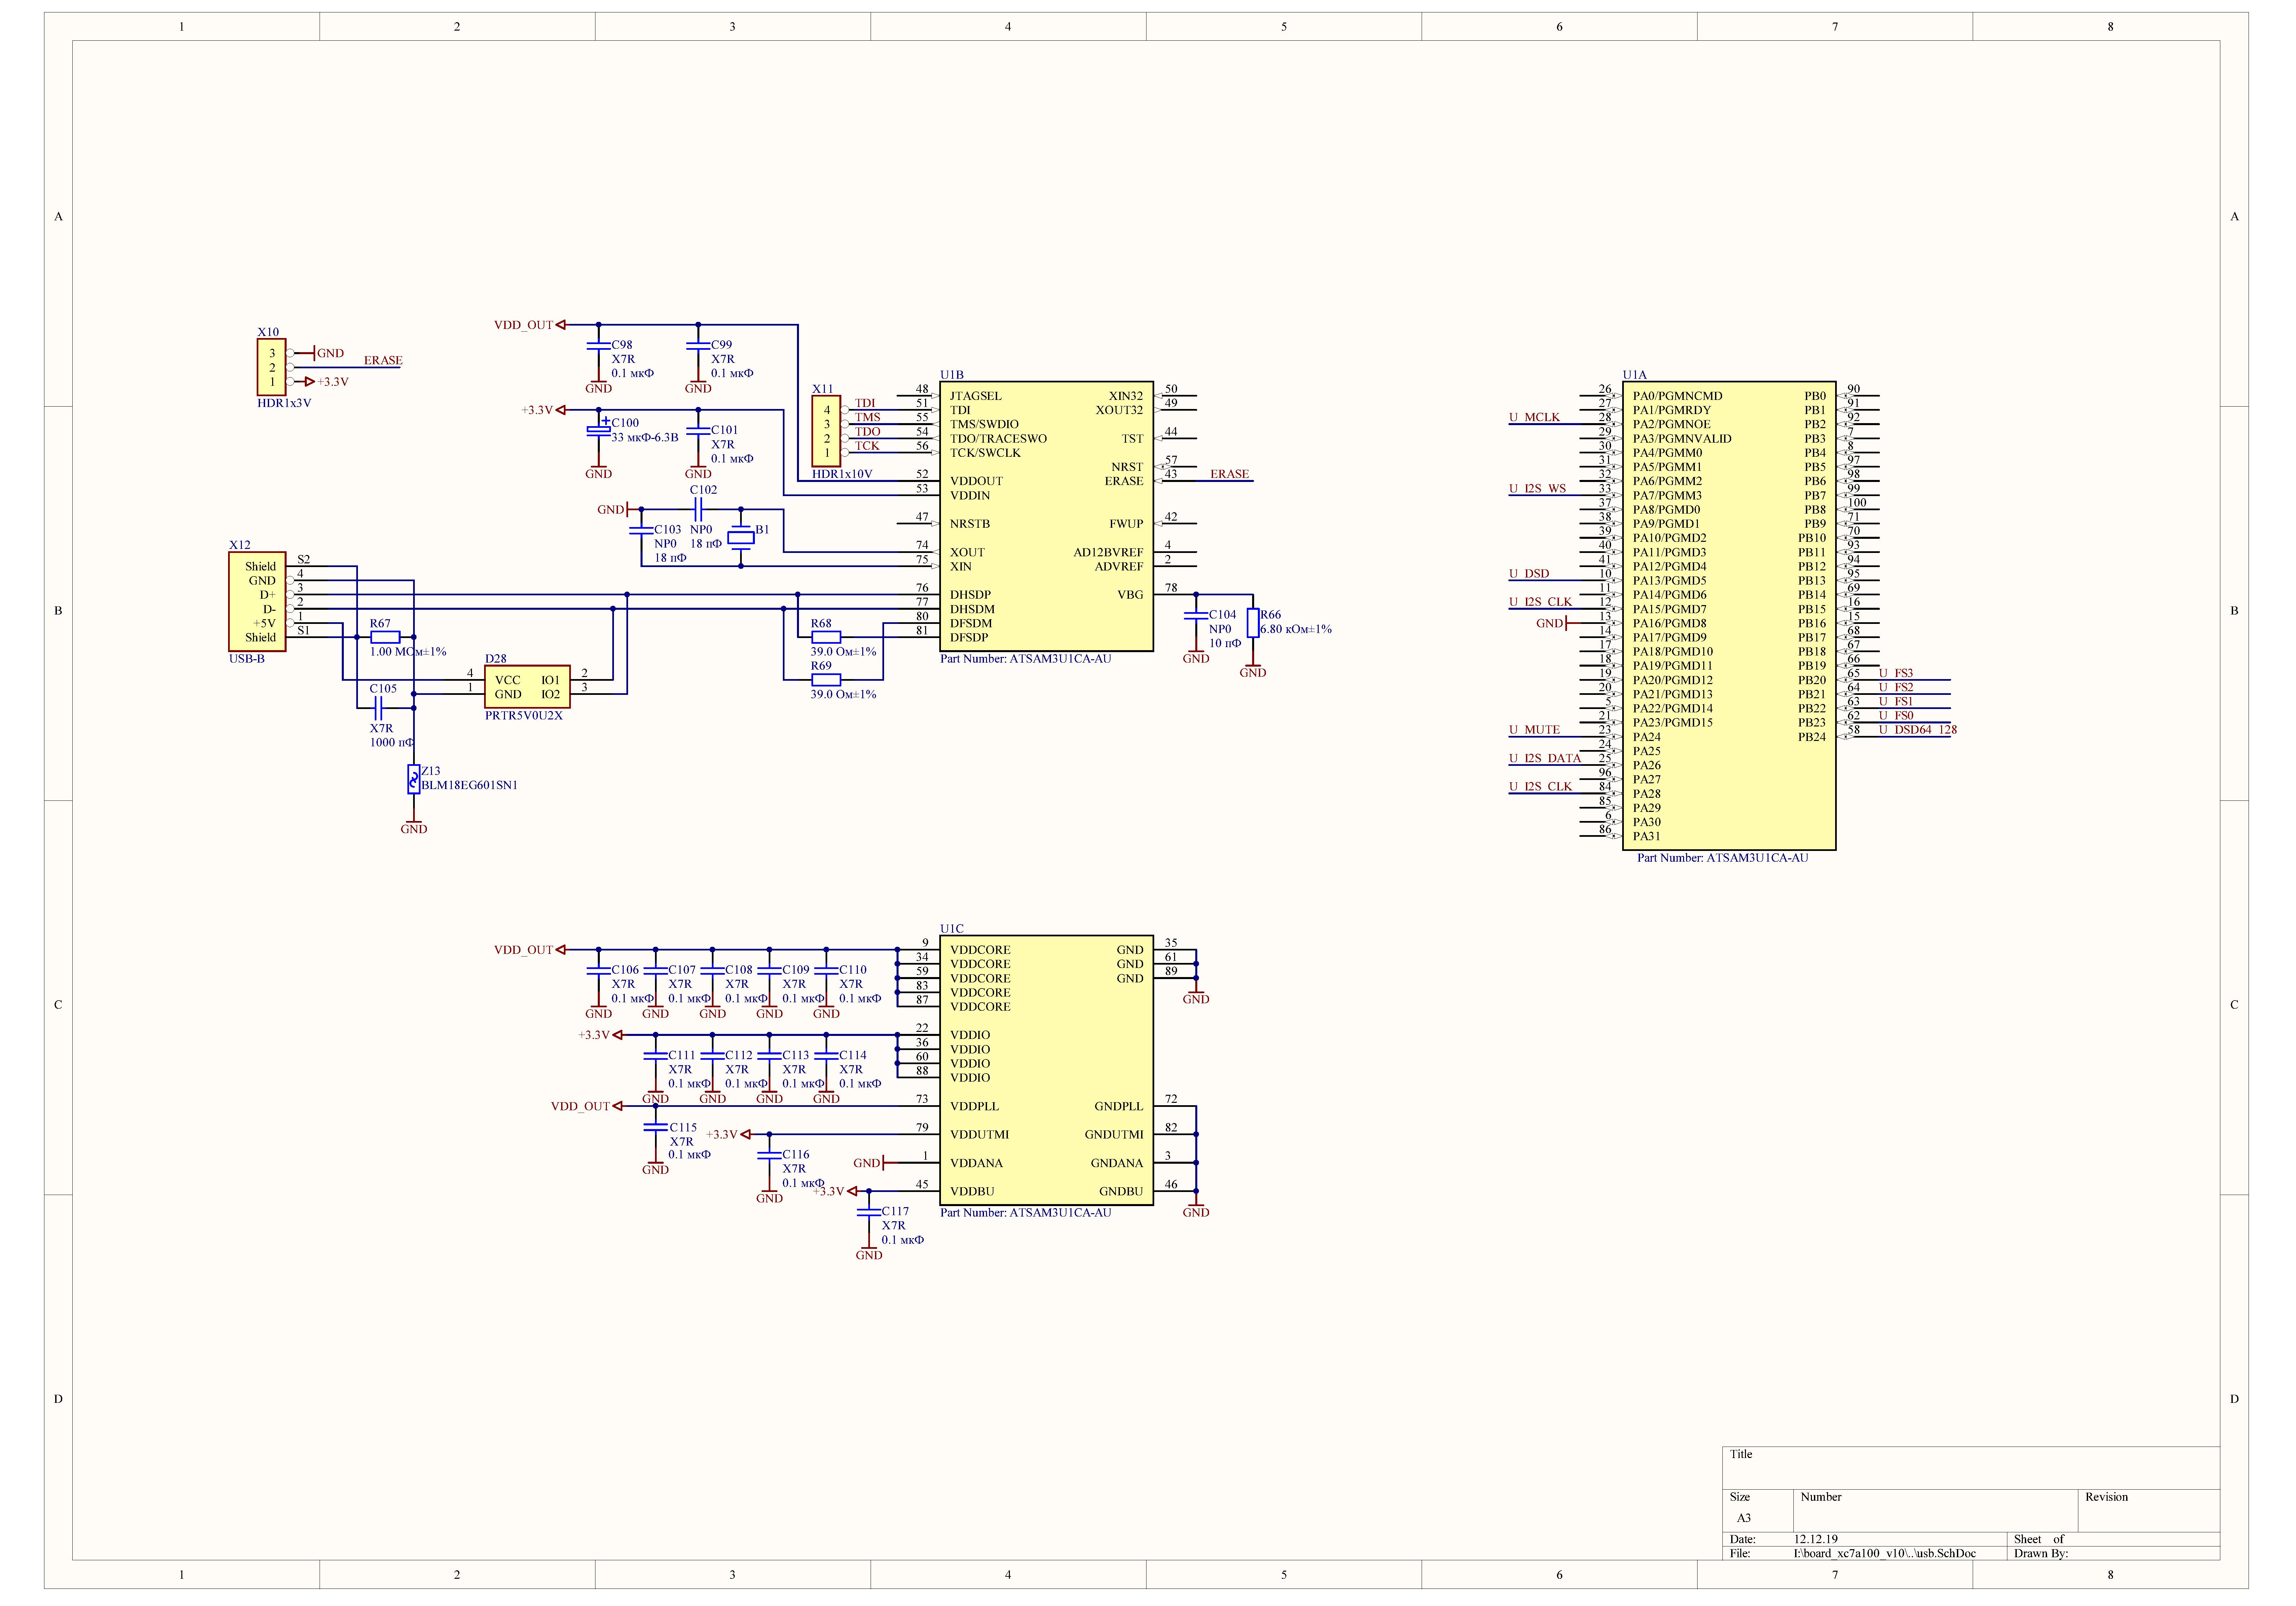Click the U_DSD64_128 net label
Image resolution: width=2296 pixels, height=1606 pixels.
[1918, 730]
